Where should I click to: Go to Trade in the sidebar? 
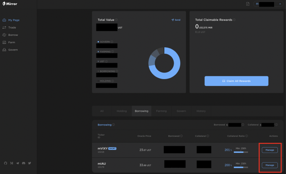12,27
